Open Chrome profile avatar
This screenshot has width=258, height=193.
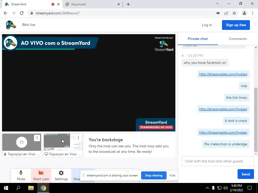[x=244, y=13]
